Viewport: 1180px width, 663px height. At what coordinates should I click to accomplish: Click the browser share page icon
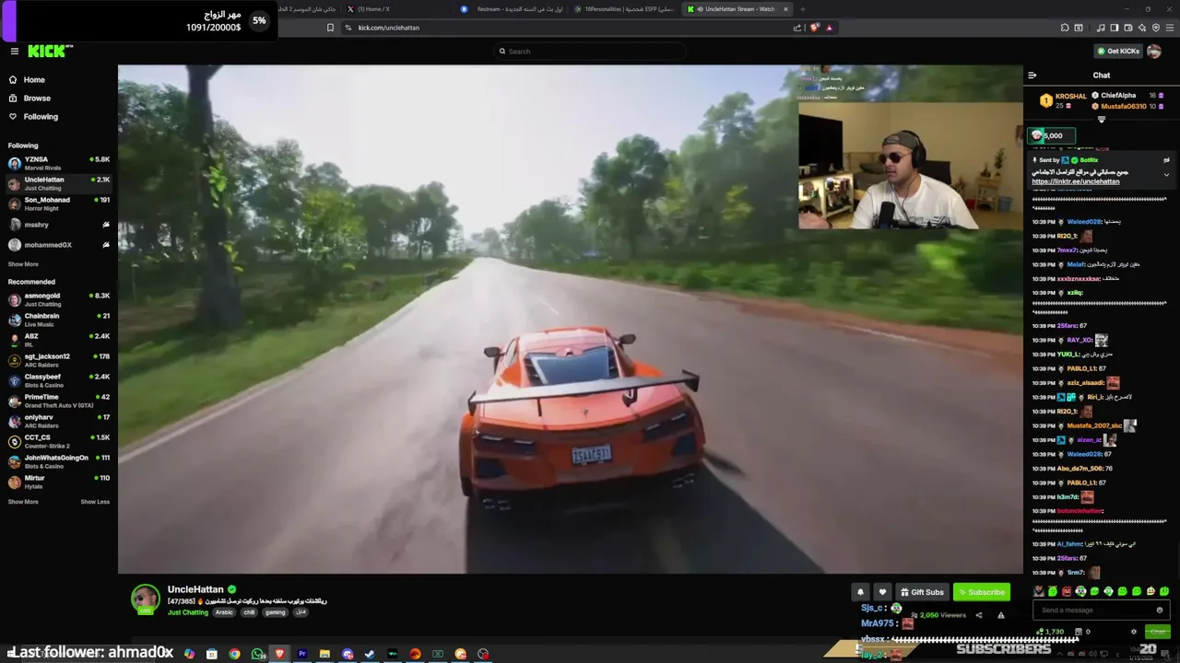click(797, 28)
